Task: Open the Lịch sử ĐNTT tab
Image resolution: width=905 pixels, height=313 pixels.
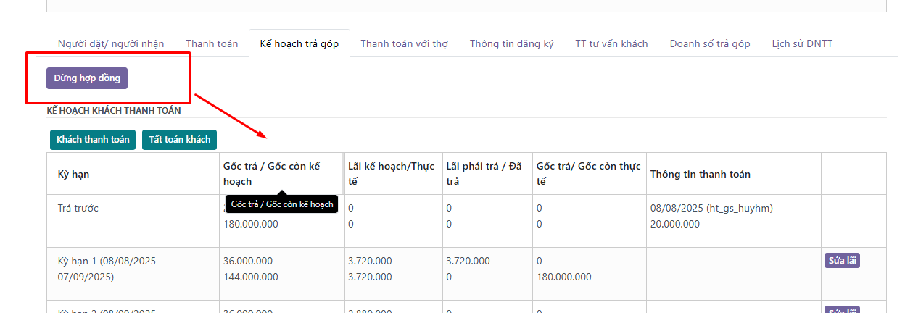Action: (x=802, y=43)
